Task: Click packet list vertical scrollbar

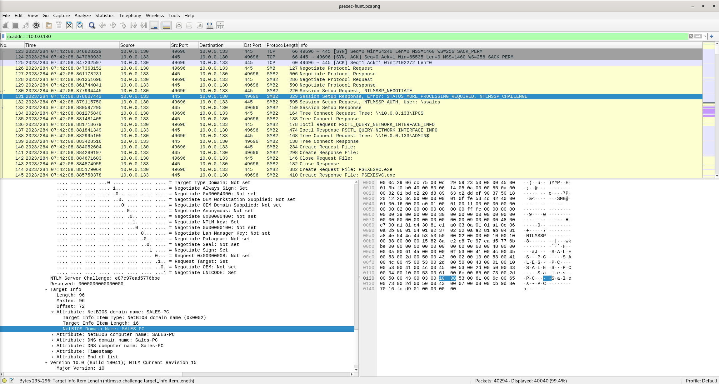Action: [x=717, y=109]
